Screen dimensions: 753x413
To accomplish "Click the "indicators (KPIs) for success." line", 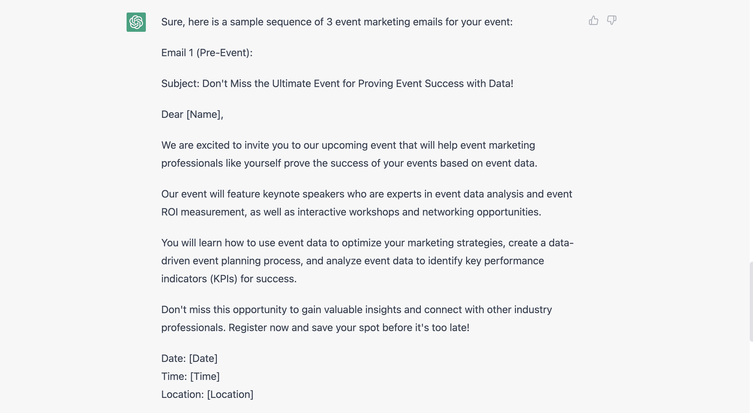I will point(229,279).
